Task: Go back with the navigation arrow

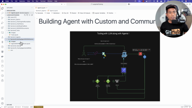Action: click(x=62, y=4)
